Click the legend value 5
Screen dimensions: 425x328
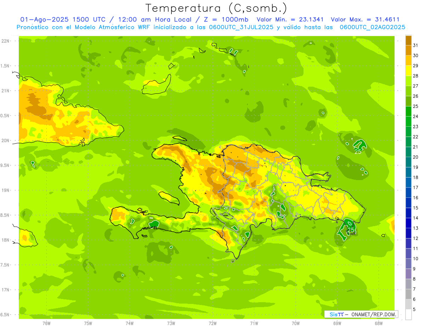[414, 309]
